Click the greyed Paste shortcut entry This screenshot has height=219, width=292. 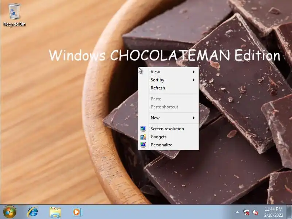[169, 107]
